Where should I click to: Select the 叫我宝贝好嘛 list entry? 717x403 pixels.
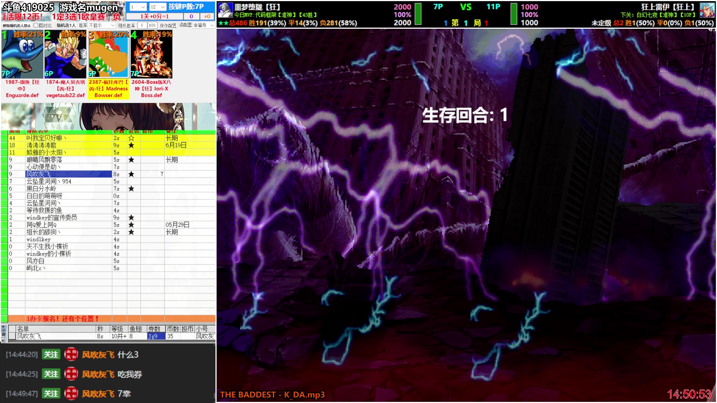pyautogui.click(x=69, y=138)
